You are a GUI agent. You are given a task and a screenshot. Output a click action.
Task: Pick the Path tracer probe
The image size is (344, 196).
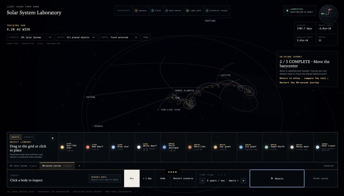pos(326,147)
